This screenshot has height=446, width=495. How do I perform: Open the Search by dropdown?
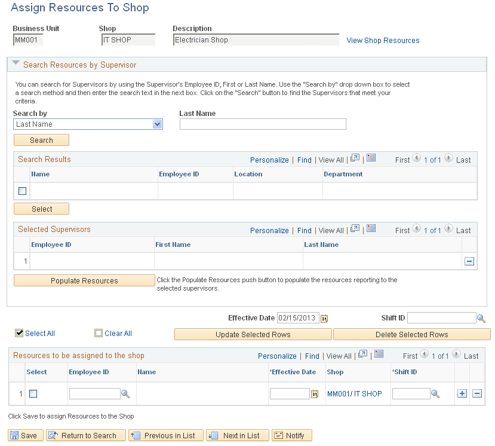click(157, 124)
